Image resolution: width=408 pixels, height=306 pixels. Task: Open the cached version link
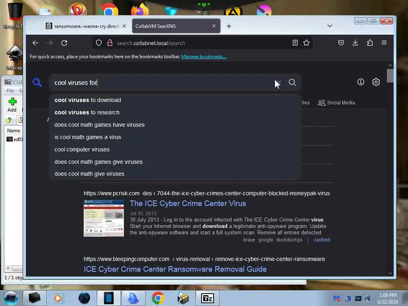coord(322,239)
